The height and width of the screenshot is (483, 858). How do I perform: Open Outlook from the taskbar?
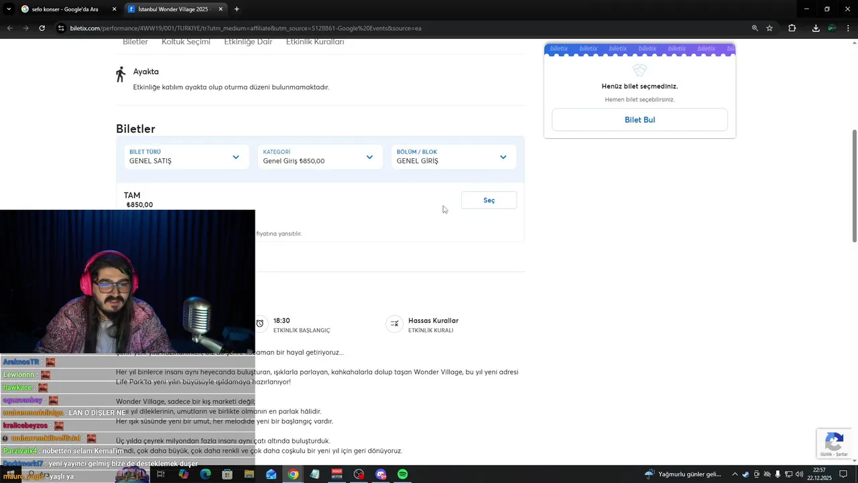[x=271, y=474]
